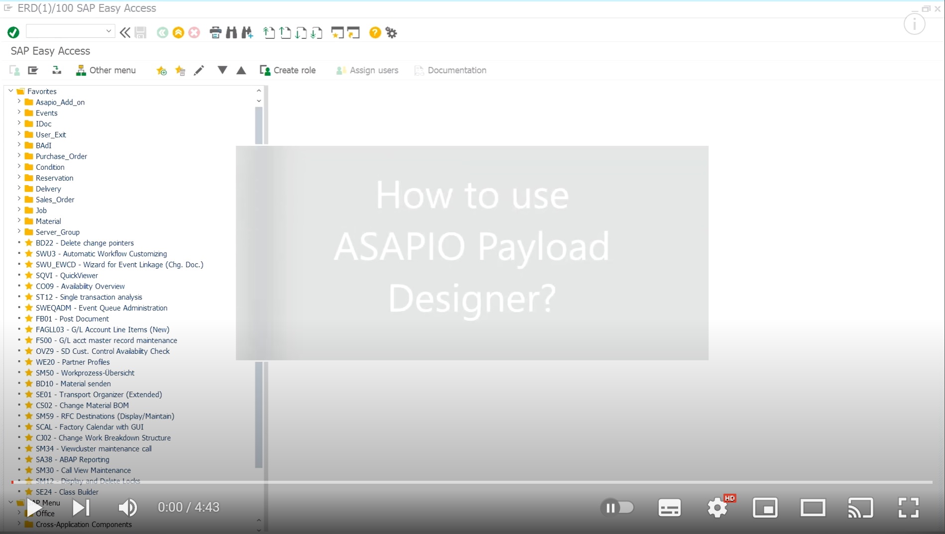Viewport: 945px width, 534px height.
Task: Expand the IDoc folder
Action: click(19, 123)
